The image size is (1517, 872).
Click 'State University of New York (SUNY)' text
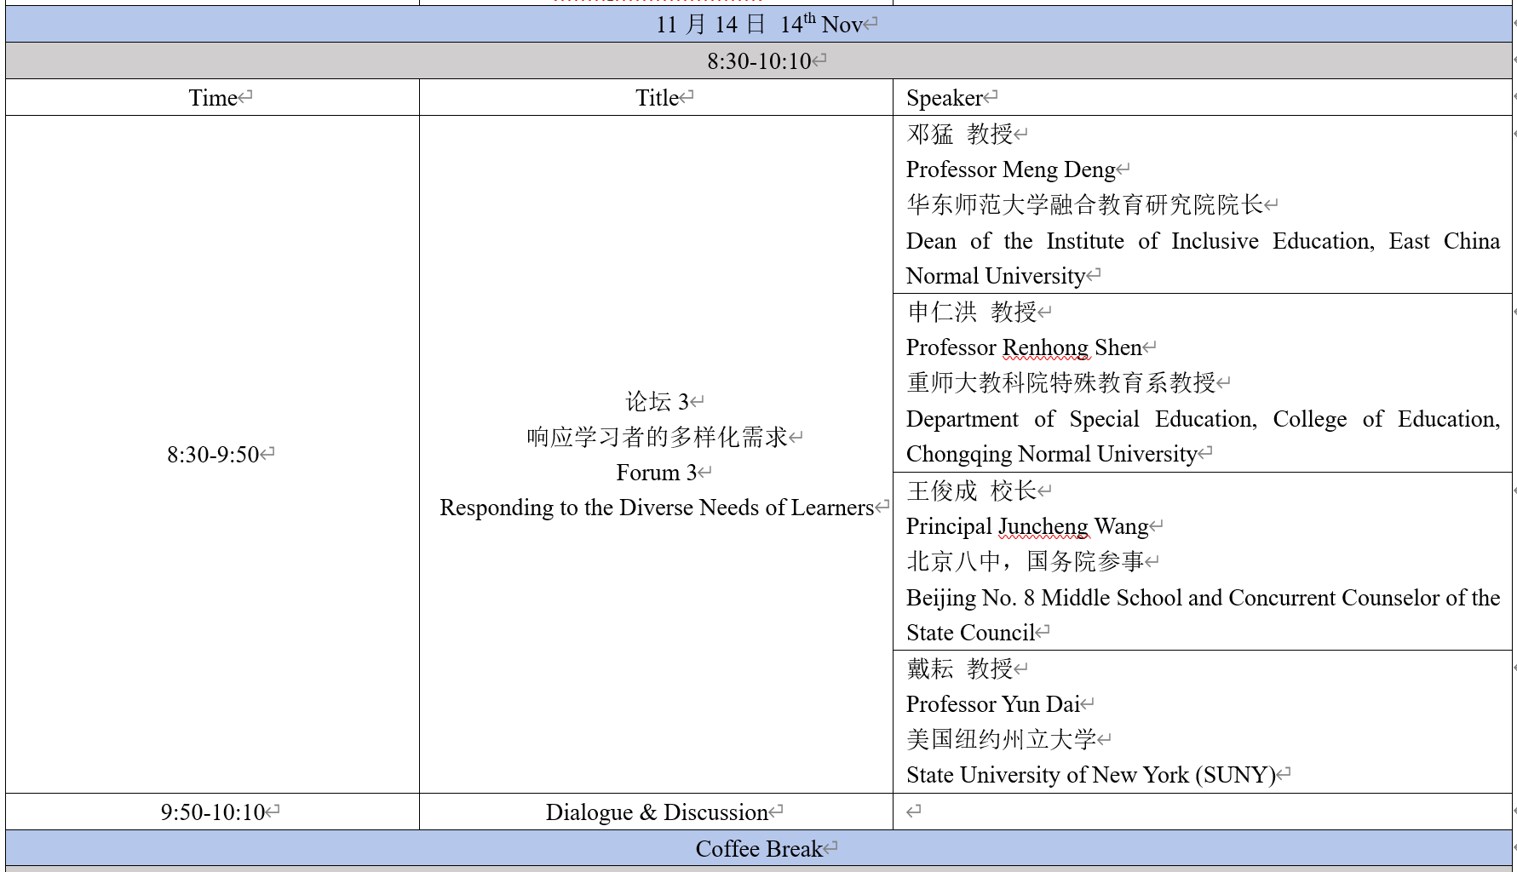1090,776
